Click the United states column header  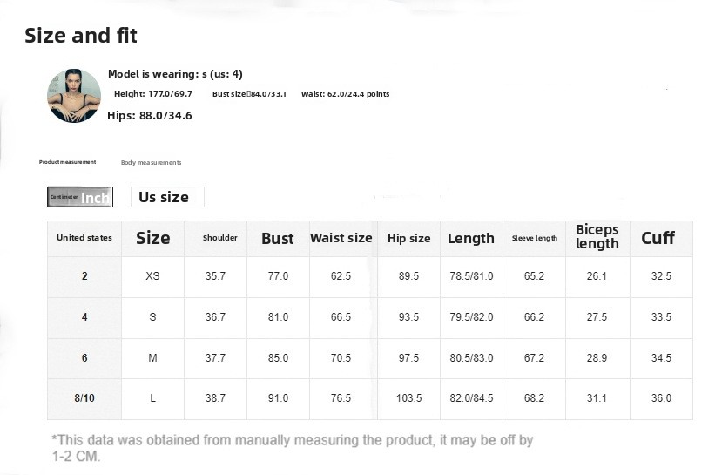point(84,238)
